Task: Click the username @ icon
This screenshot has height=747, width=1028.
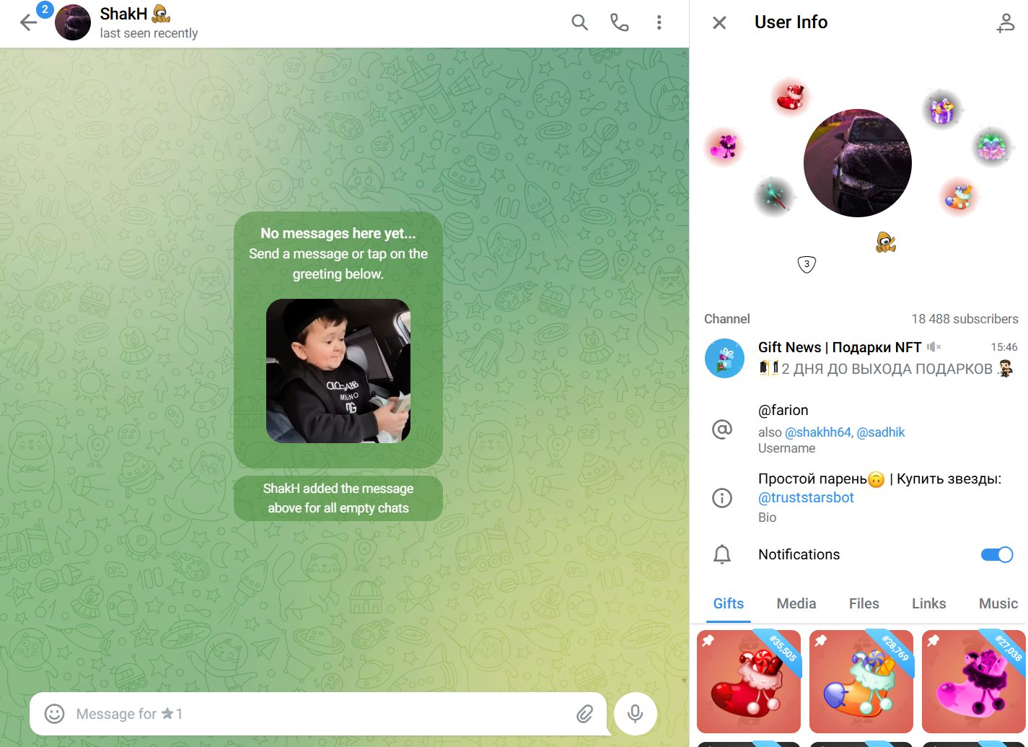Action: [722, 429]
